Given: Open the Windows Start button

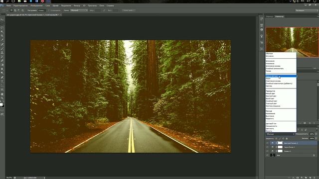Looking at the screenshot, I should coord(2,1).
